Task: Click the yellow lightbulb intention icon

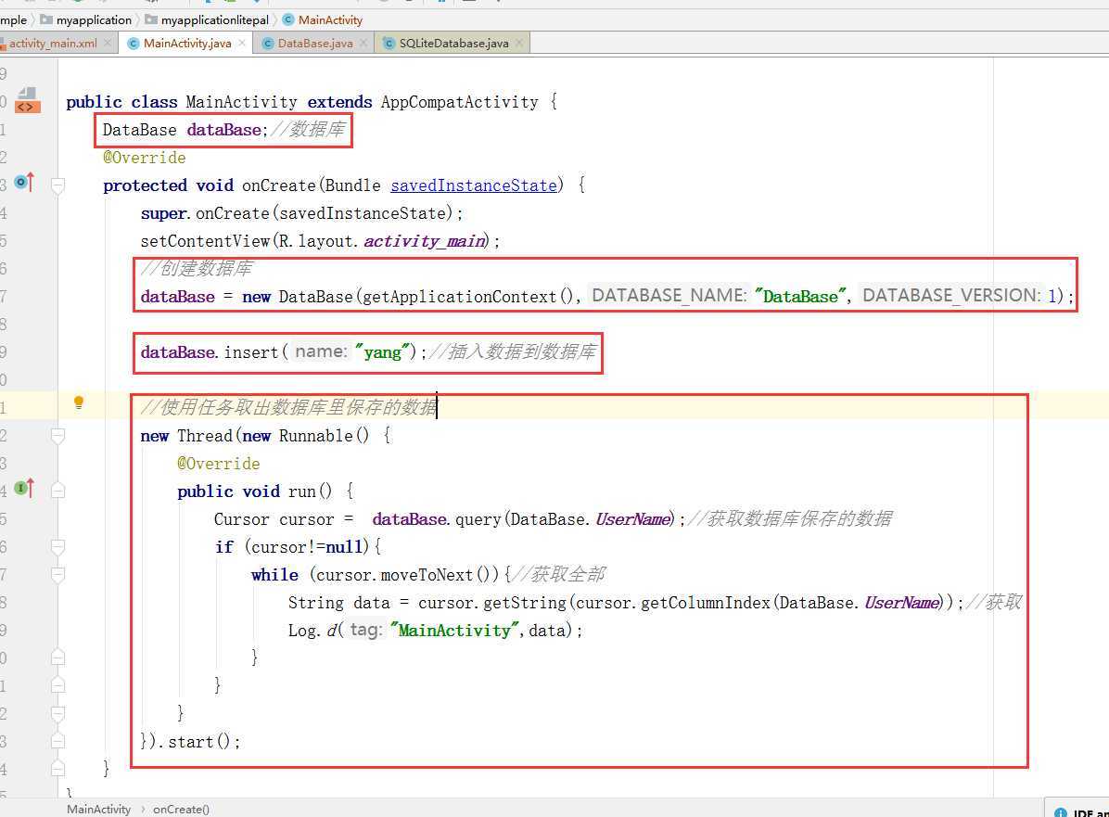Action: tap(79, 402)
